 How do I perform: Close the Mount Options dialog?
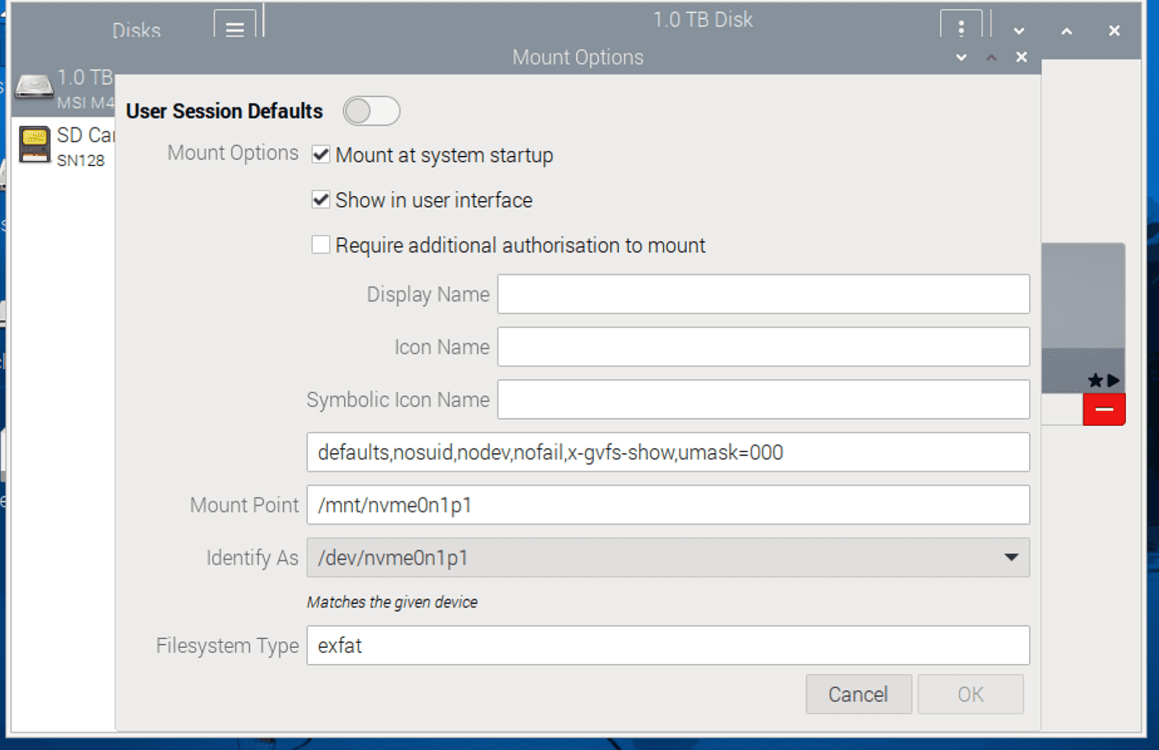tap(1021, 58)
